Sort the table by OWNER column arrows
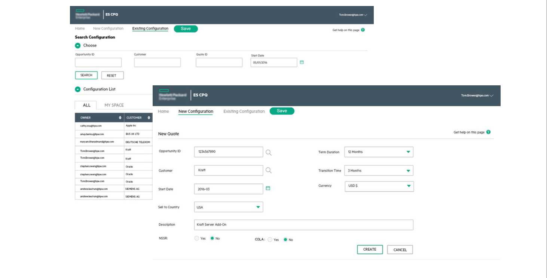 pyautogui.click(x=120, y=118)
